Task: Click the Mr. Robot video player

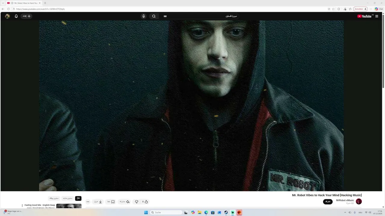Action: tap(191, 106)
